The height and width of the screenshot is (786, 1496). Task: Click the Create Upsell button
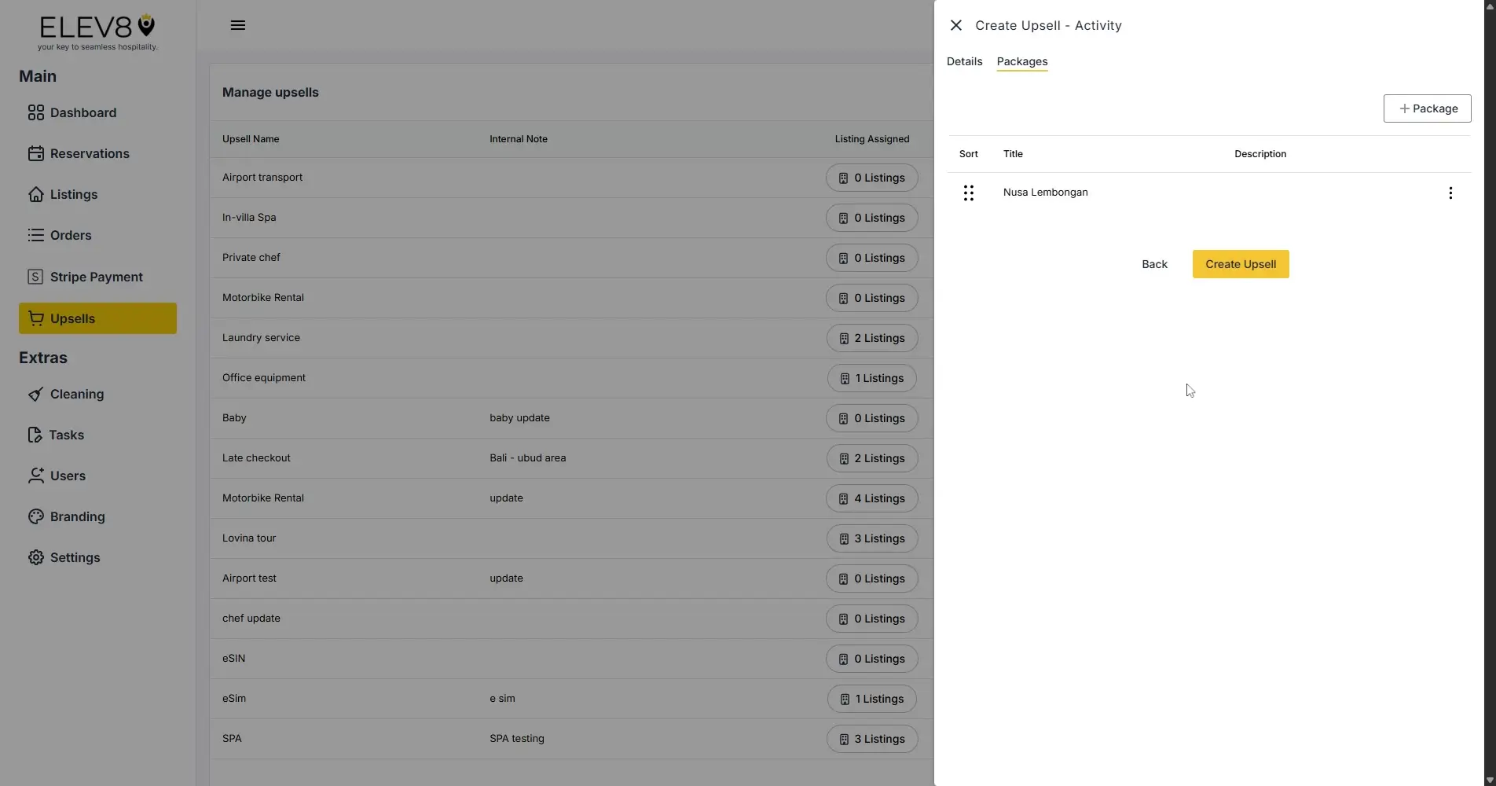coord(1240,263)
